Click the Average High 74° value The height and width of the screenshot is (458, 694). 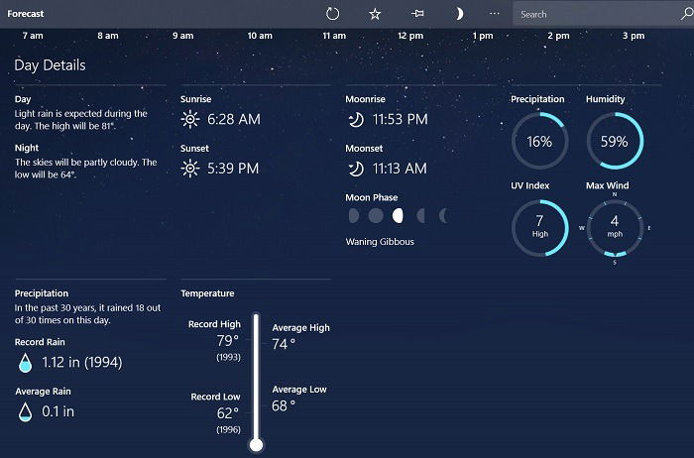[x=284, y=344]
